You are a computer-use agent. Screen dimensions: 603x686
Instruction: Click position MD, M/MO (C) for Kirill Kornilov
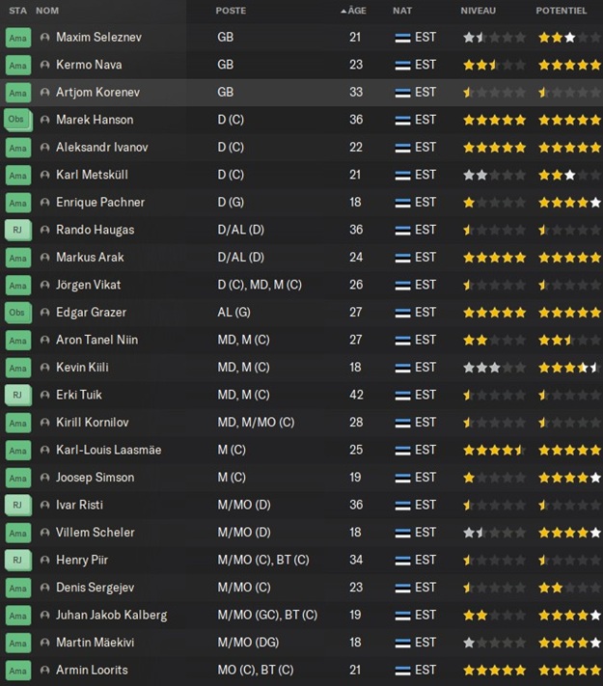click(x=256, y=423)
